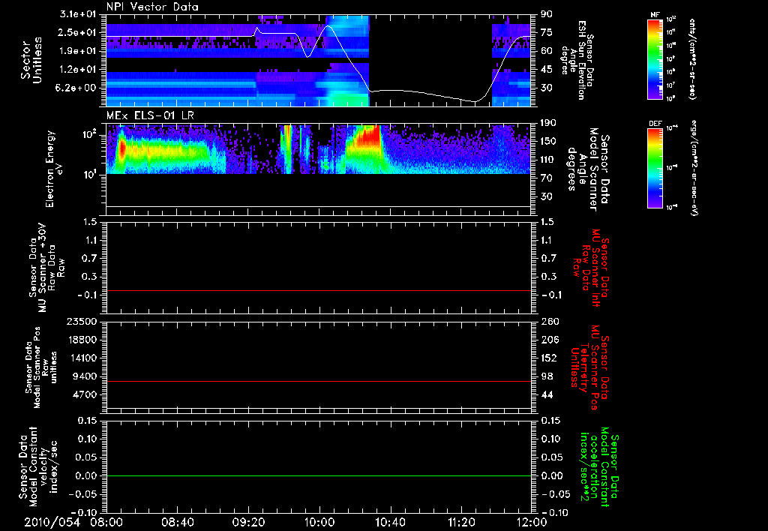
Task: Click the '09:20' time tick label
Action: (x=248, y=522)
